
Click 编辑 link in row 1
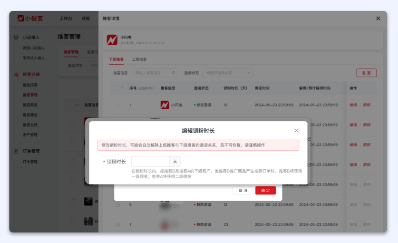[353, 105]
